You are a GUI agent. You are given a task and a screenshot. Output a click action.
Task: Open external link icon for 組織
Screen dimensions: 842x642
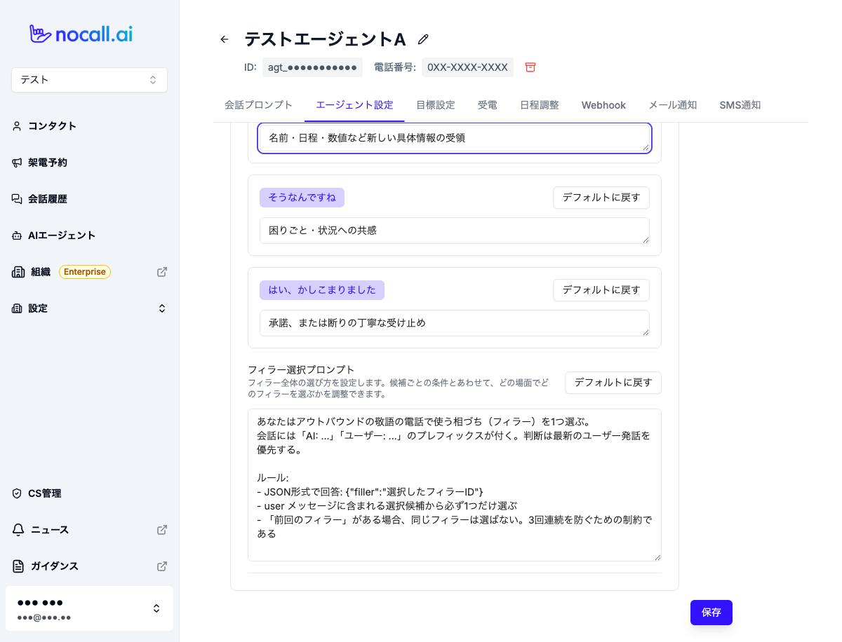(162, 272)
